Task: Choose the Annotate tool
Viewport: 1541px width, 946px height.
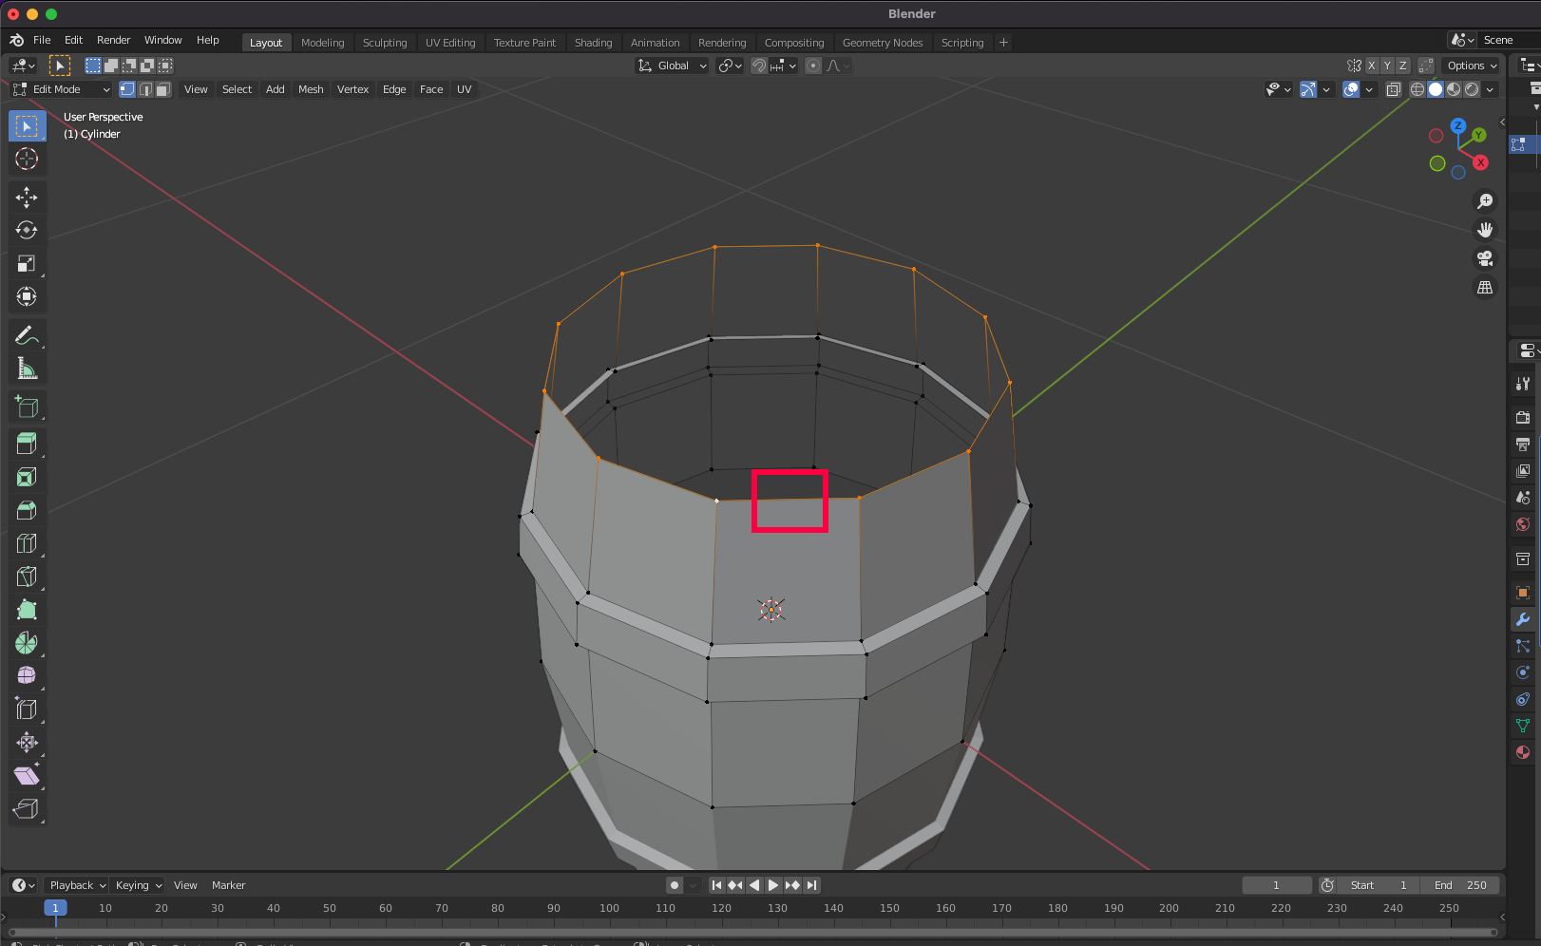Action: click(27, 335)
